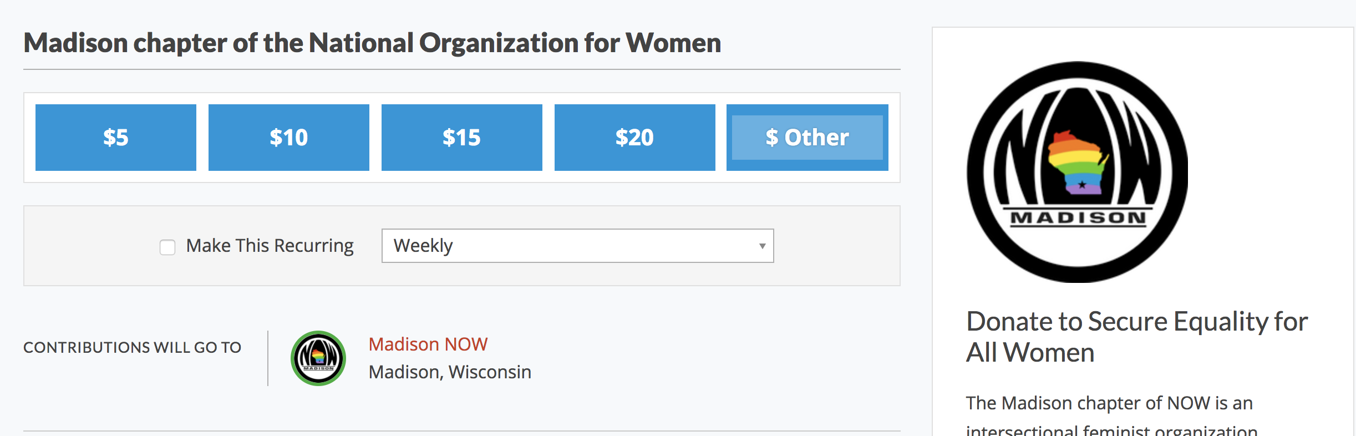Select the $20 donation amount

click(x=635, y=138)
